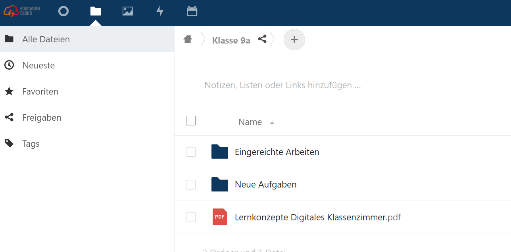
Task: Check the Lernkonzepte PDF row checkbox
Action: pyautogui.click(x=191, y=217)
